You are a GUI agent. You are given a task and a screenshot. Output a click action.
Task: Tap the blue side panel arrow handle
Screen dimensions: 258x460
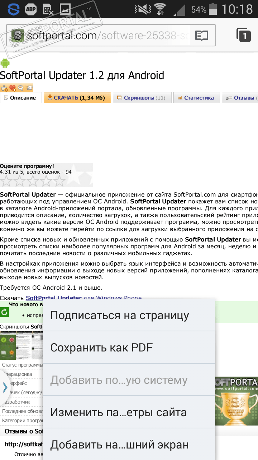coord(5,387)
